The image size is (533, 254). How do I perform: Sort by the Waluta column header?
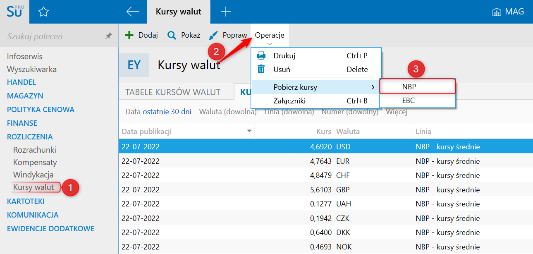click(x=348, y=132)
